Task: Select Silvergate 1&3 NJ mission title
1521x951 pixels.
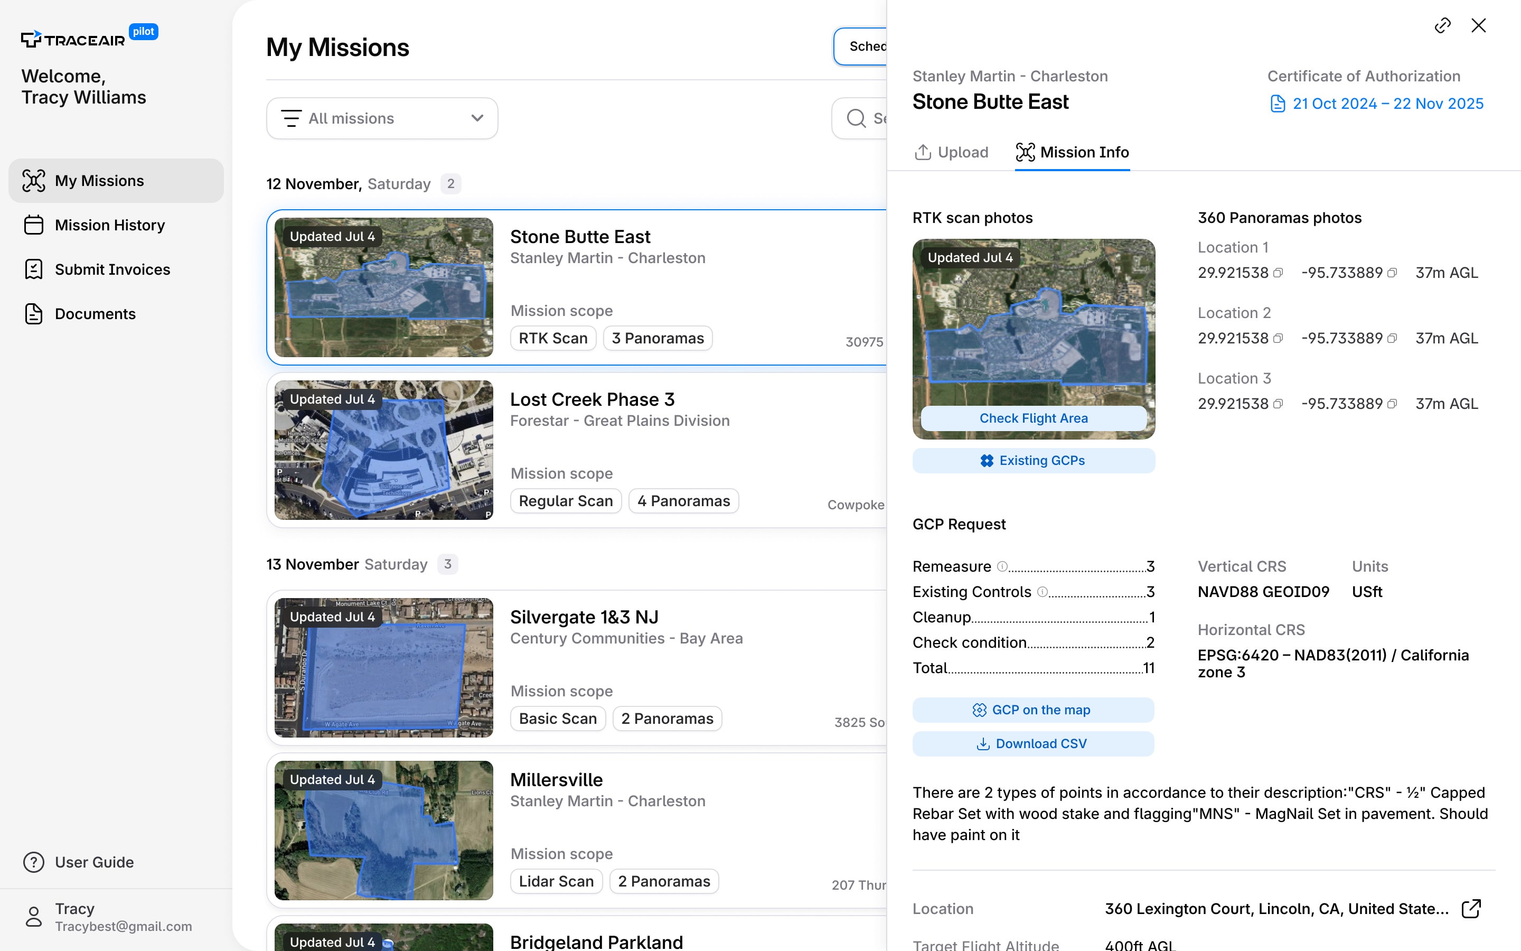Action: [584, 617]
